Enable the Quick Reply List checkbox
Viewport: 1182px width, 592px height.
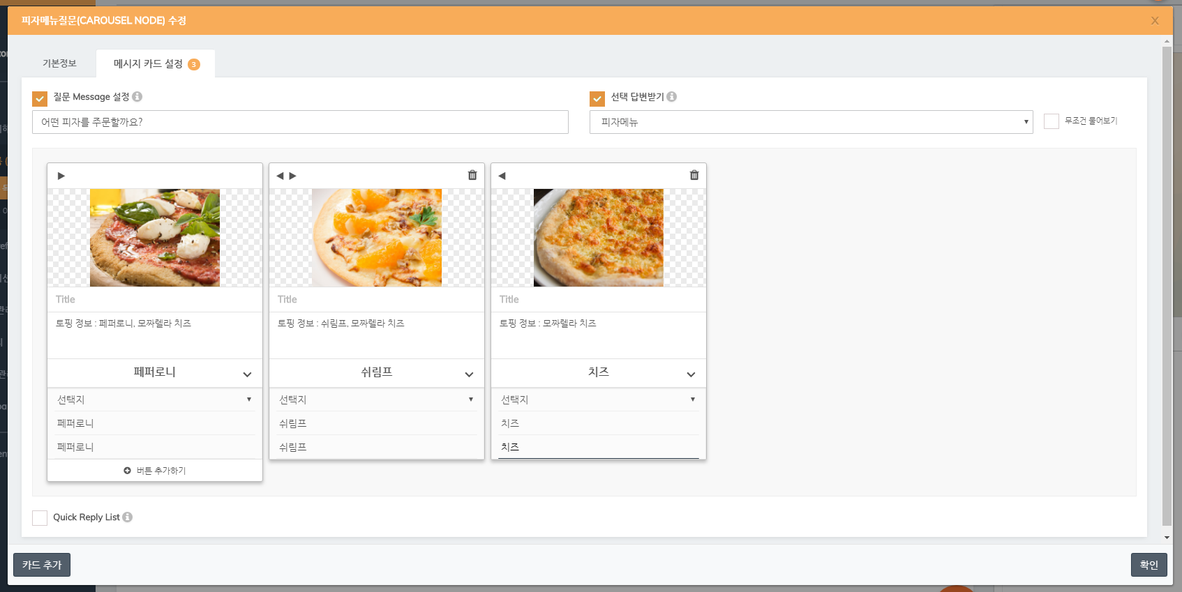click(40, 517)
